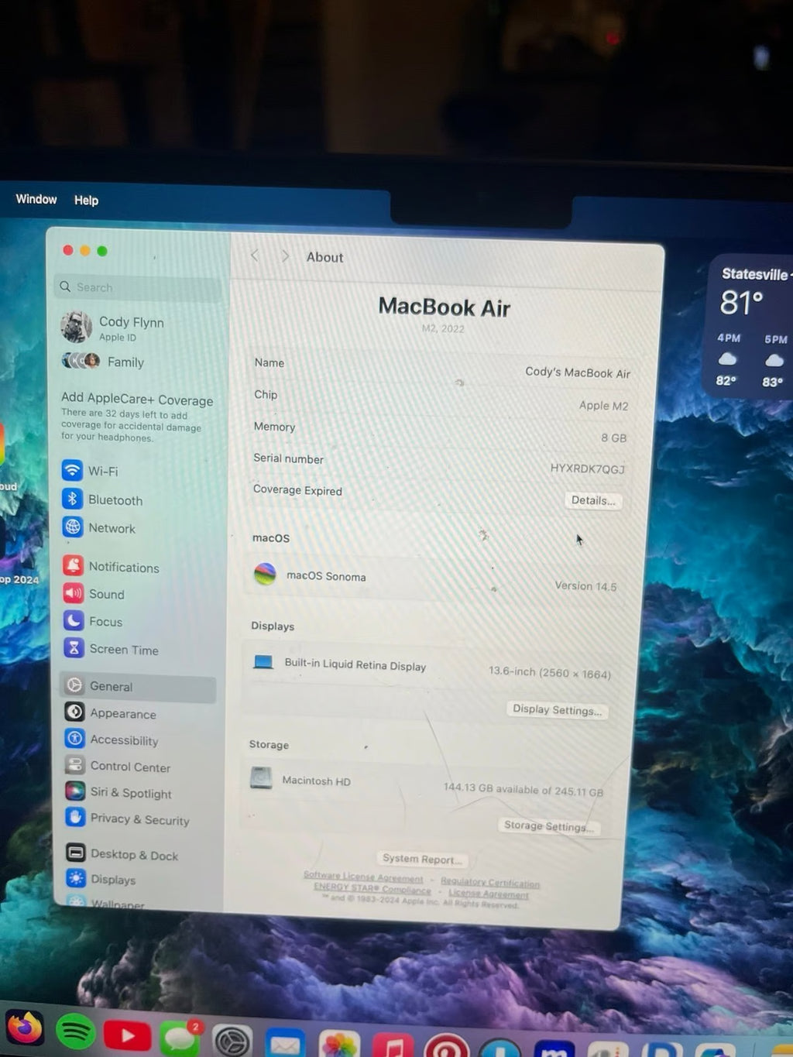Screen dimensions: 793x1057
Task: Open Network settings from the sidebar
Action: click(x=73, y=527)
